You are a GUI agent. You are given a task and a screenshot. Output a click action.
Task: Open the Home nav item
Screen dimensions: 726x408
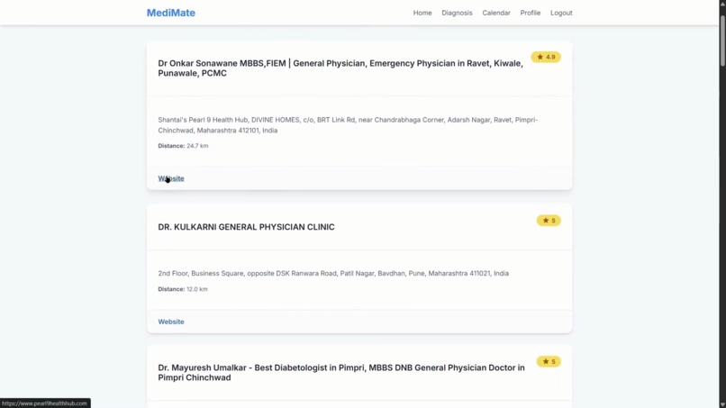(x=422, y=13)
